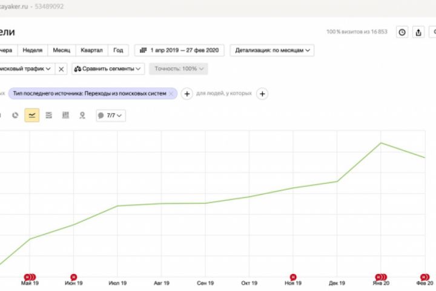The height and width of the screenshot is (291, 436).
Task: Open the Точность 100% dropdown
Action: (x=179, y=69)
